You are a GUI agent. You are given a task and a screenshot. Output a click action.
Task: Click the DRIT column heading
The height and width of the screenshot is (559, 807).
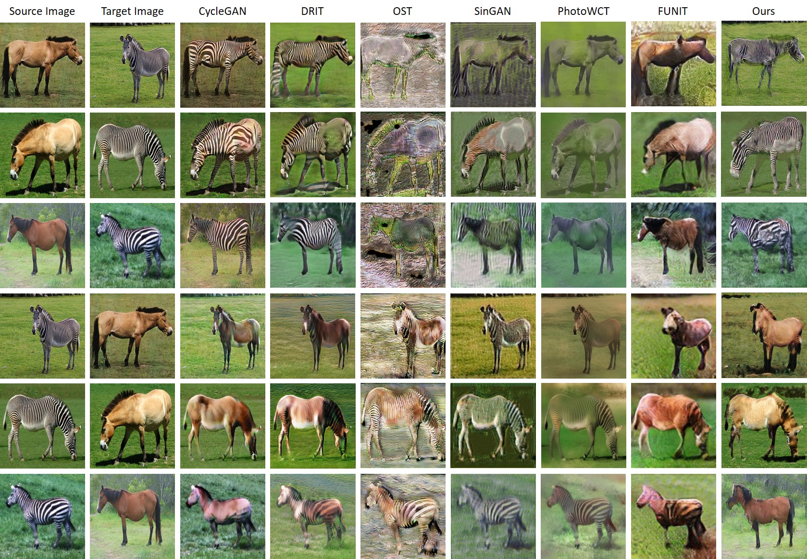coord(312,11)
